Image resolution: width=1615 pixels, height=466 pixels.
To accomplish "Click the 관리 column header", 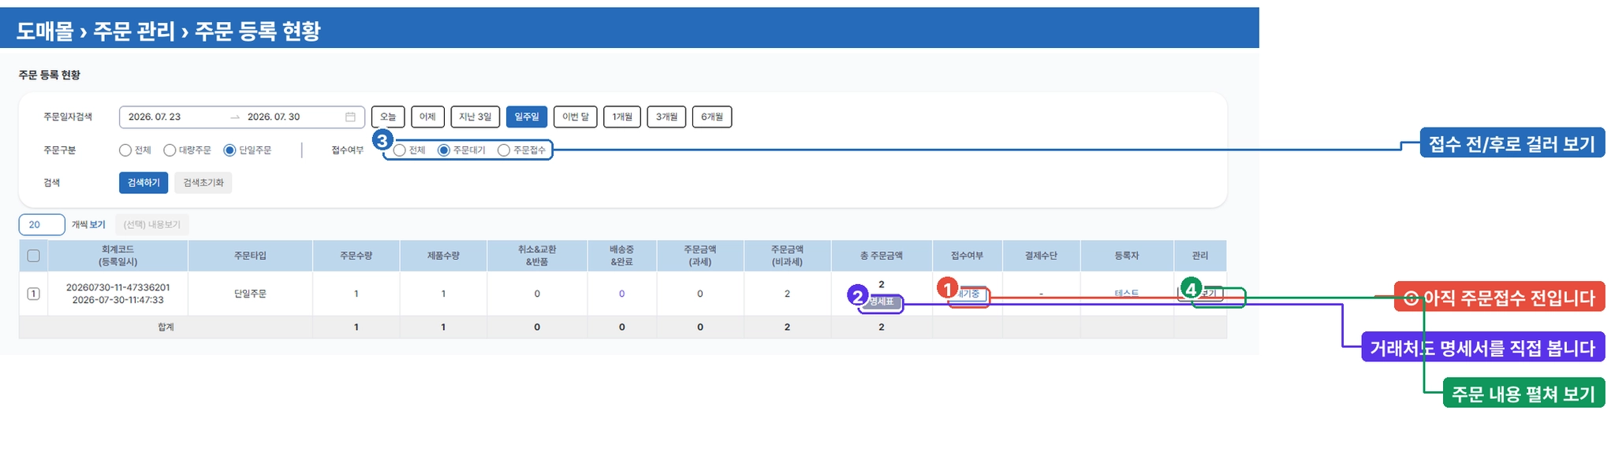I will pyautogui.click(x=1200, y=256).
